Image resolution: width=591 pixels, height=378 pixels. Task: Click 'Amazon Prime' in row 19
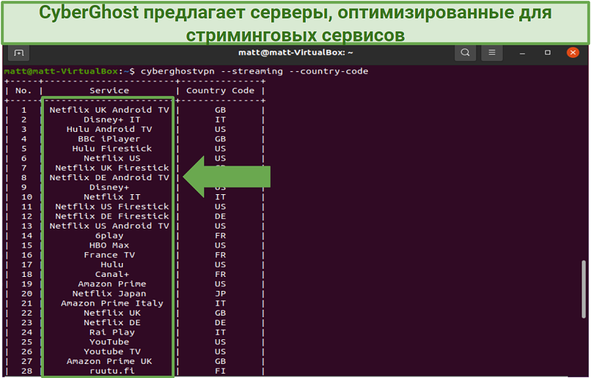tap(112, 284)
